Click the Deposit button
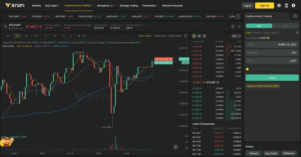The height and width of the screenshot is (157, 301). pos(253,153)
